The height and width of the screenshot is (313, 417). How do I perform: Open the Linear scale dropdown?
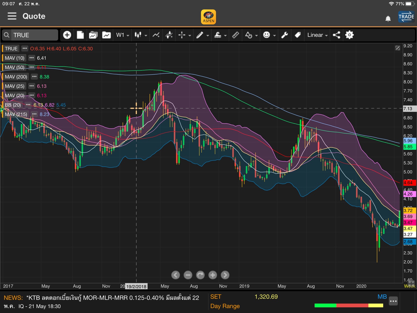(x=317, y=35)
